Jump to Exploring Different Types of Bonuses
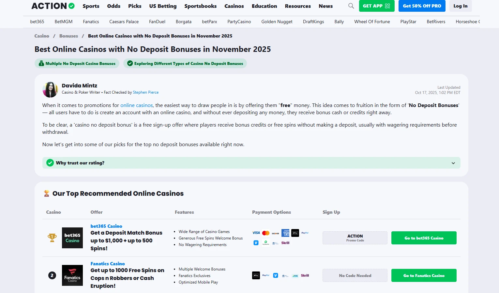Viewport: 499px width, 293px height. pos(185,64)
